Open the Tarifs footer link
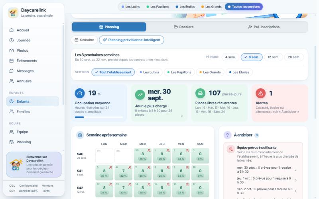 (x=46, y=191)
